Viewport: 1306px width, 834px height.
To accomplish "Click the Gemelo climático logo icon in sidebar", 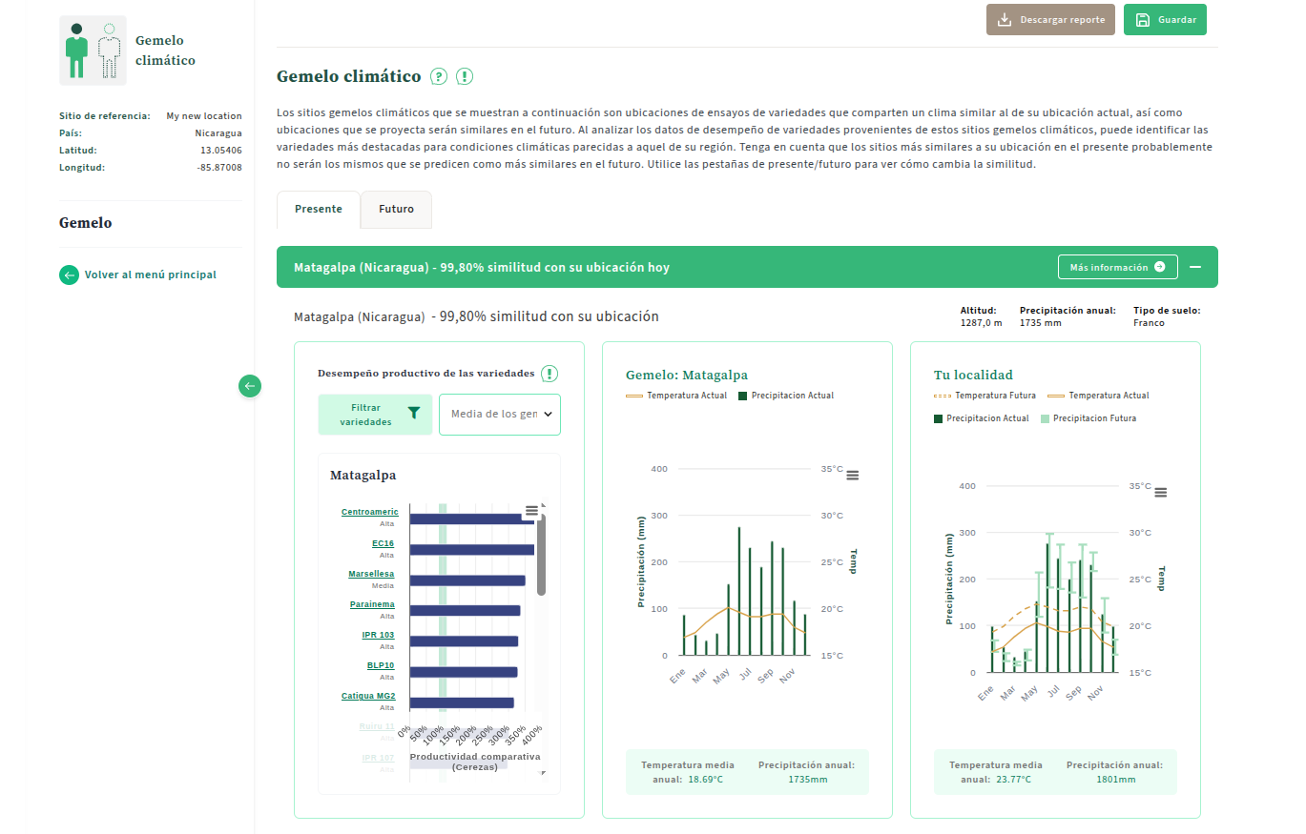I will [93, 51].
